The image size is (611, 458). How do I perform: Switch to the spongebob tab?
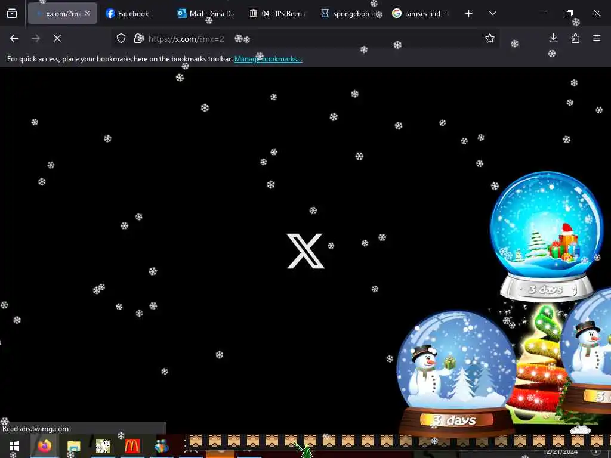[x=350, y=14]
